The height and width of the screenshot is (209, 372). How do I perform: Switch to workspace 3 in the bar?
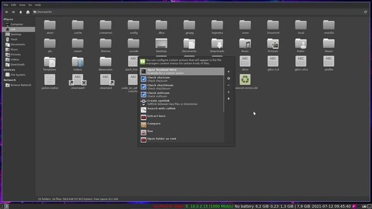[6, 207]
